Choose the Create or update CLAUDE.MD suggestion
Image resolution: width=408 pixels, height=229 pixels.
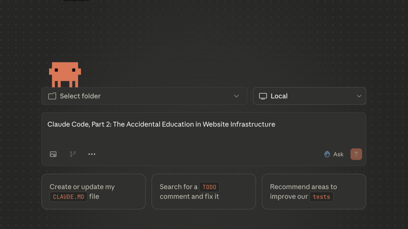[93, 192]
